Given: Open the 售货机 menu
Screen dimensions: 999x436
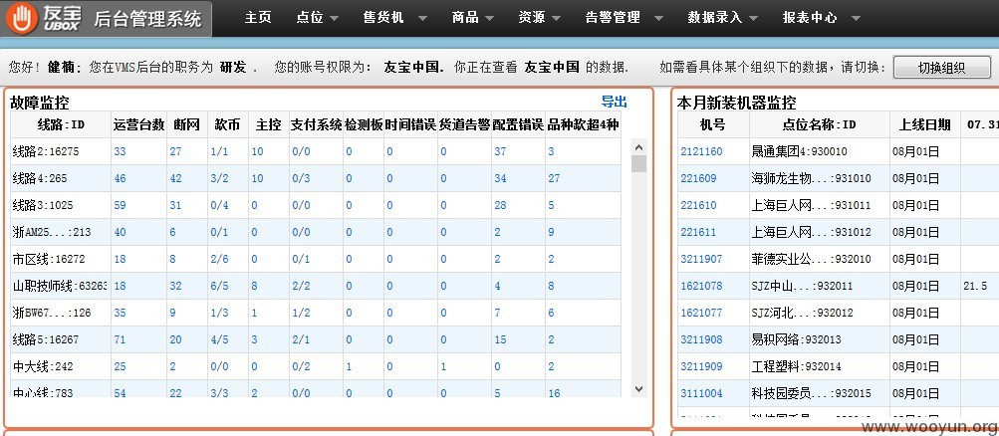Looking at the screenshot, I should [383, 18].
